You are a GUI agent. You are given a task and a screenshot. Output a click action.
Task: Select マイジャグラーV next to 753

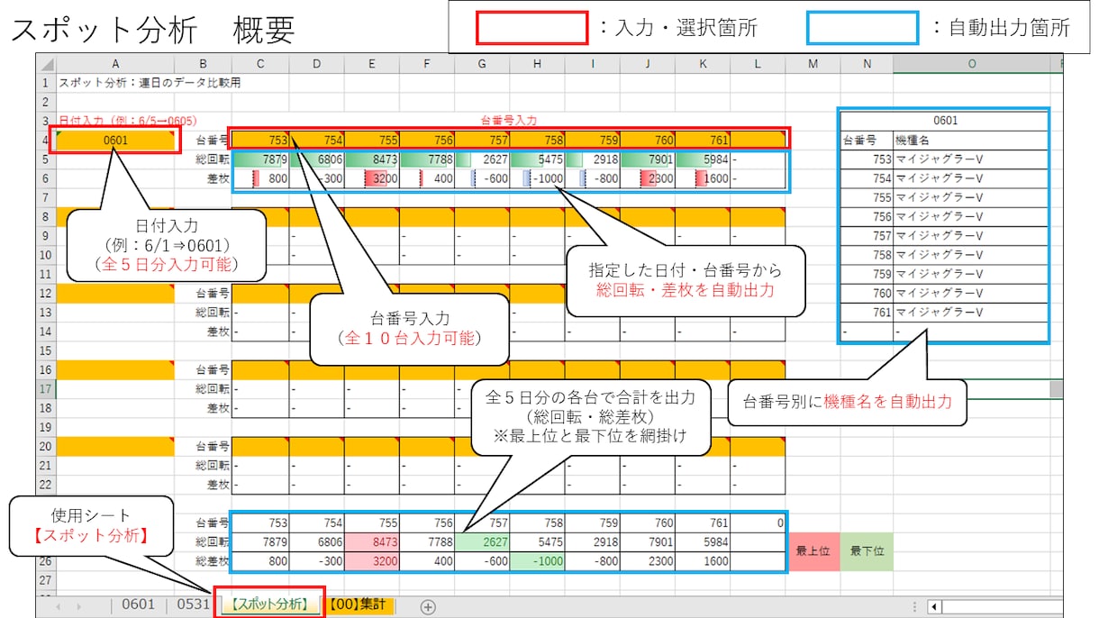(971, 159)
